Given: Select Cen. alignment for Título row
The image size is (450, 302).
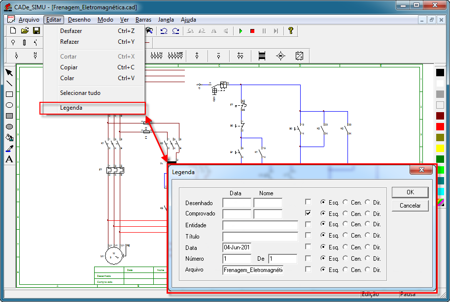Looking at the screenshot, I should pyautogui.click(x=346, y=236).
